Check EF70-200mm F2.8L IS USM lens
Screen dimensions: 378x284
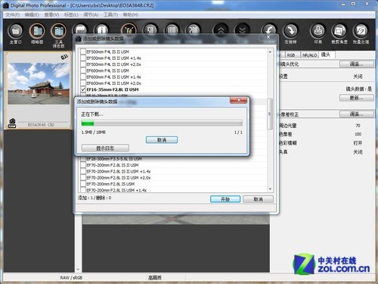83,184
